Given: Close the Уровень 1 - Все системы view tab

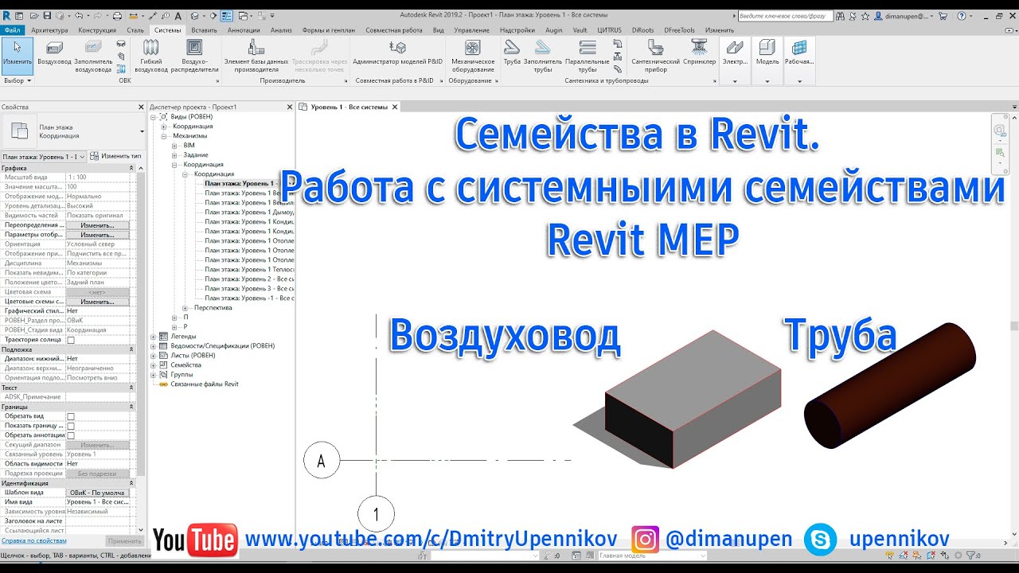Looking at the screenshot, I should [394, 107].
